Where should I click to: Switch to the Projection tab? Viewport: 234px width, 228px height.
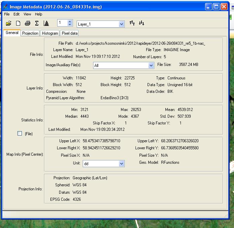30,33
